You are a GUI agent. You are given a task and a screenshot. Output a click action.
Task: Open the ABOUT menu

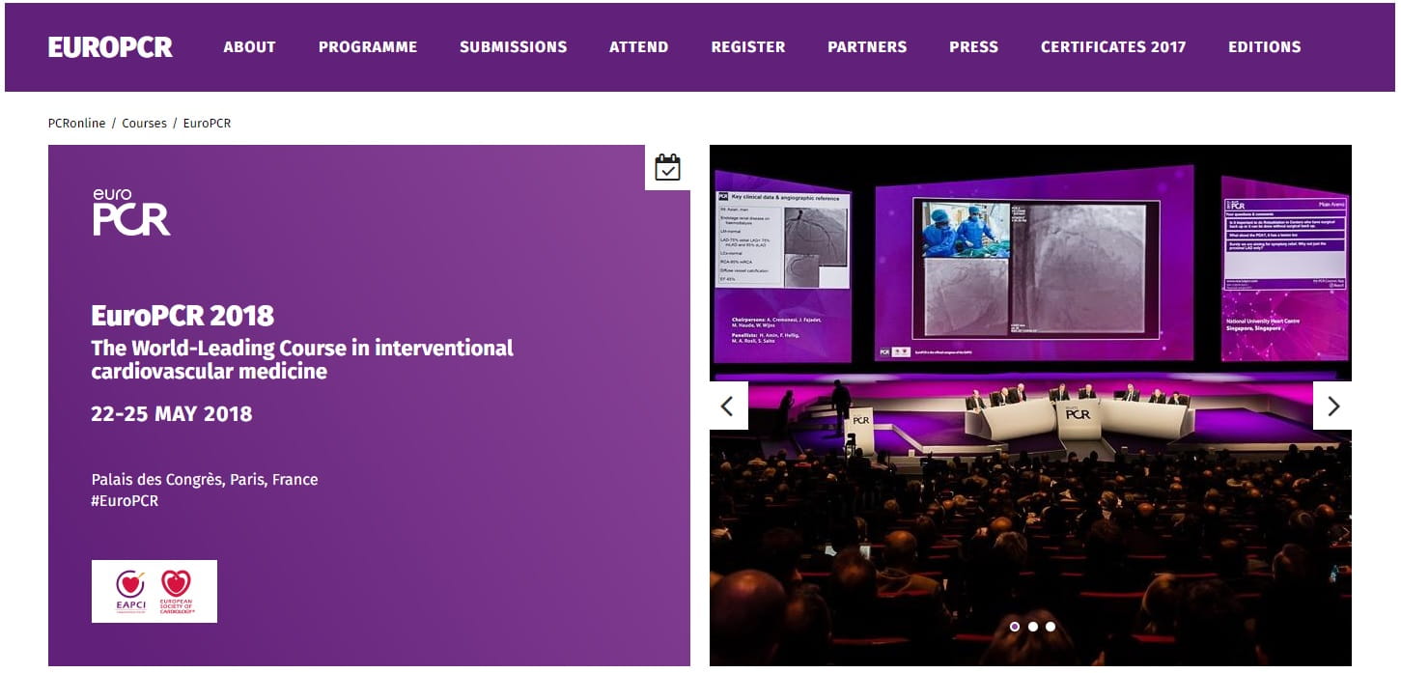(x=249, y=46)
